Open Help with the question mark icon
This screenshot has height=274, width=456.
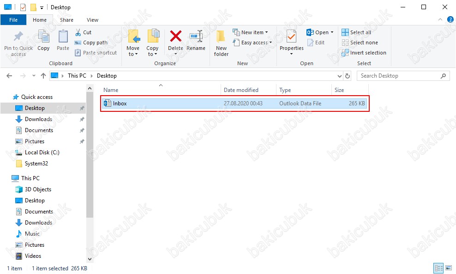point(450,19)
